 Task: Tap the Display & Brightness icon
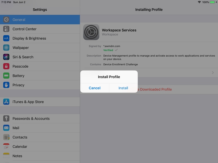[6, 38]
